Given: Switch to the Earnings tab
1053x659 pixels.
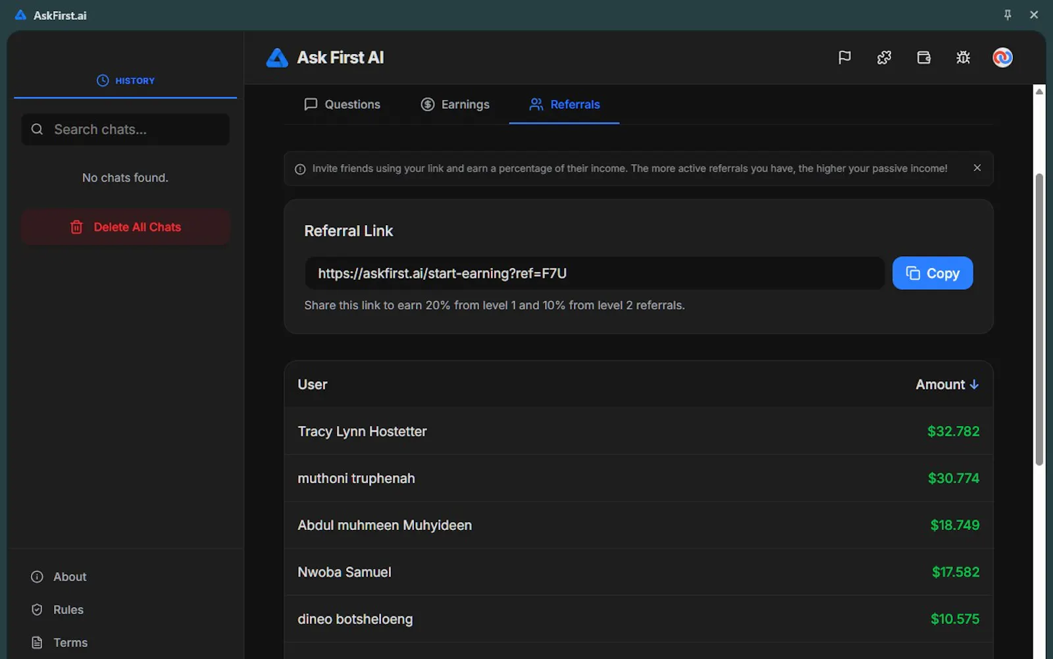Looking at the screenshot, I should point(455,104).
